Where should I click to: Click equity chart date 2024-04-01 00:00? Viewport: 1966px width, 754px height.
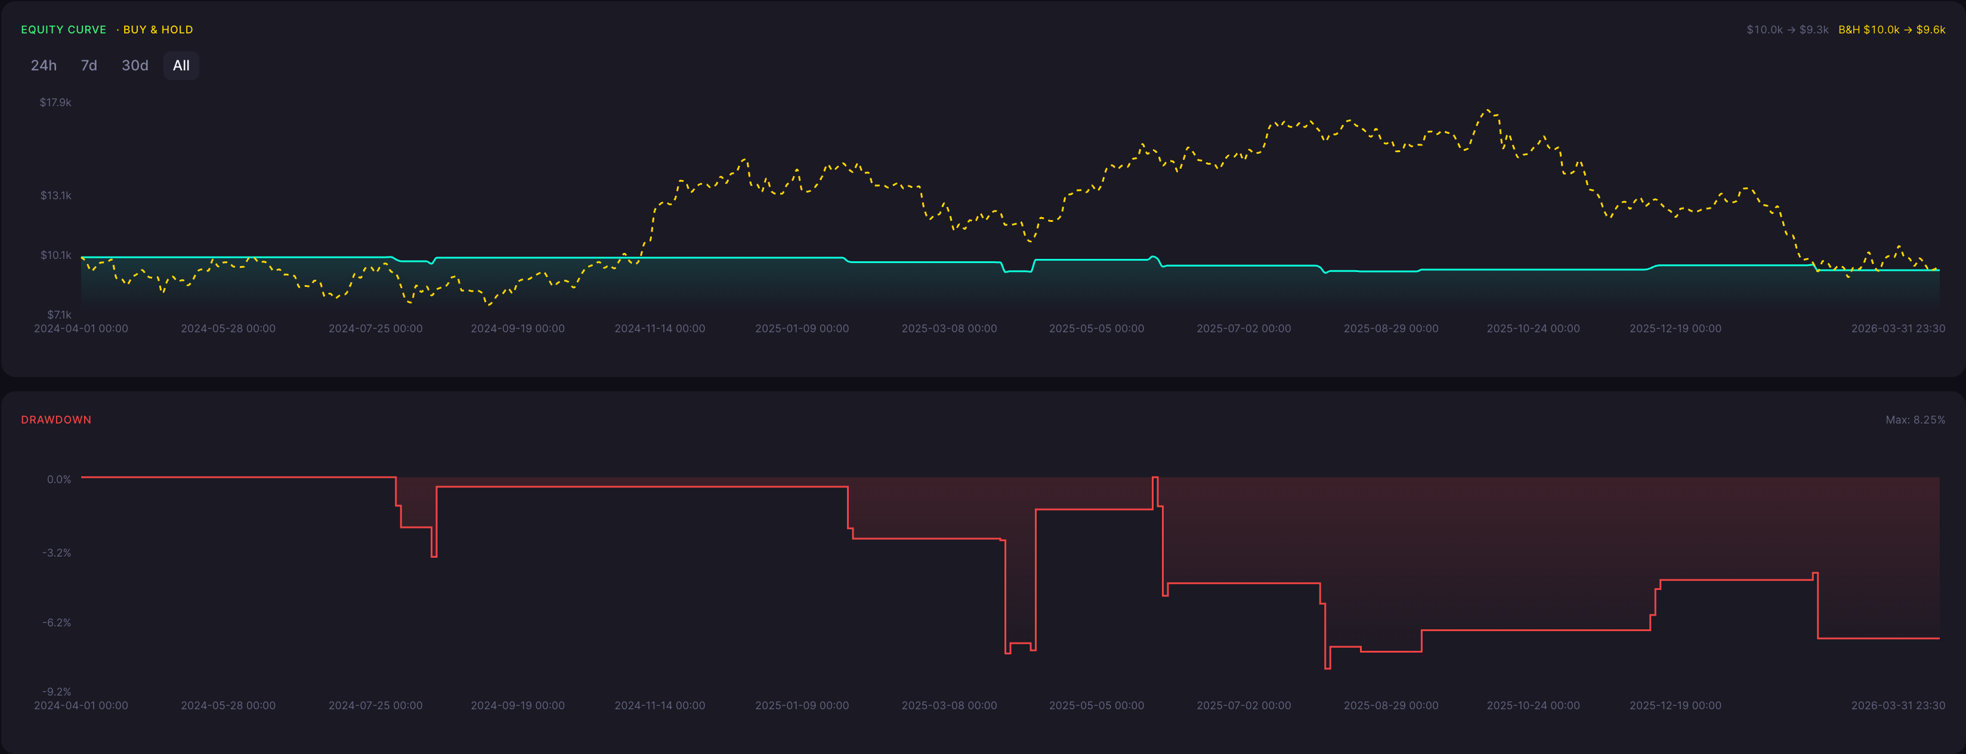tap(81, 329)
